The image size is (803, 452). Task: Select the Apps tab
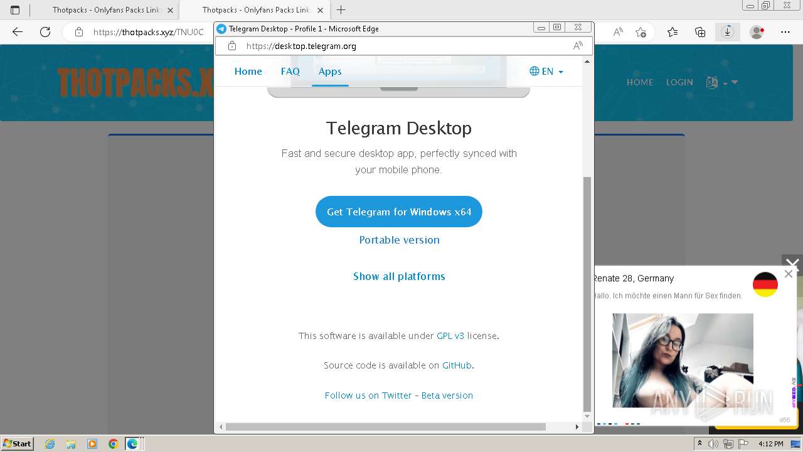tap(330, 72)
